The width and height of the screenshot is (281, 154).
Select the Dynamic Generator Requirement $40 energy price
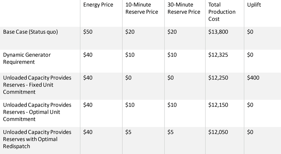pyautogui.click(x=88, y=55)
